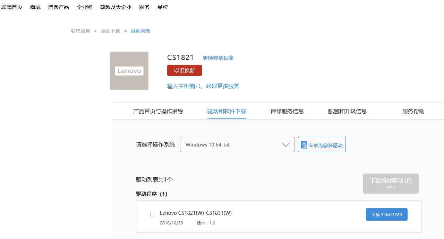Click the CS1821 product title
Image resolution: width=444 pixels, height=239 pixels.
point(180,57)
